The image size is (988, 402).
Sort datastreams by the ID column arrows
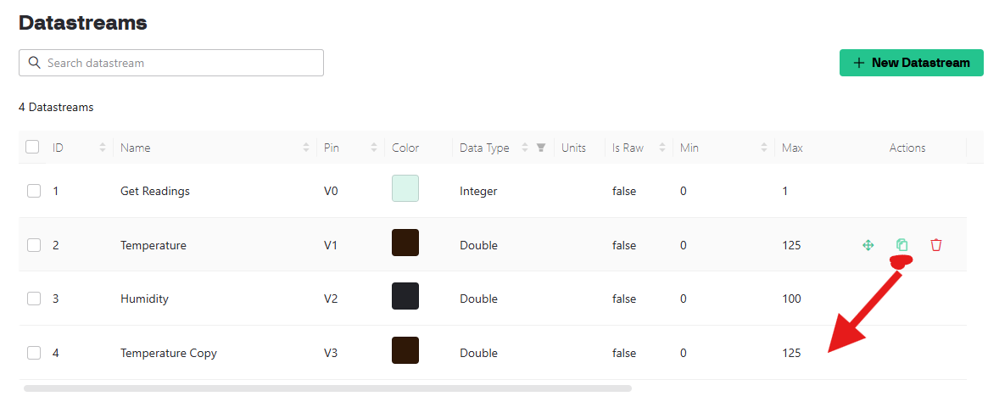pyautogui.click(x=103, y=148)
